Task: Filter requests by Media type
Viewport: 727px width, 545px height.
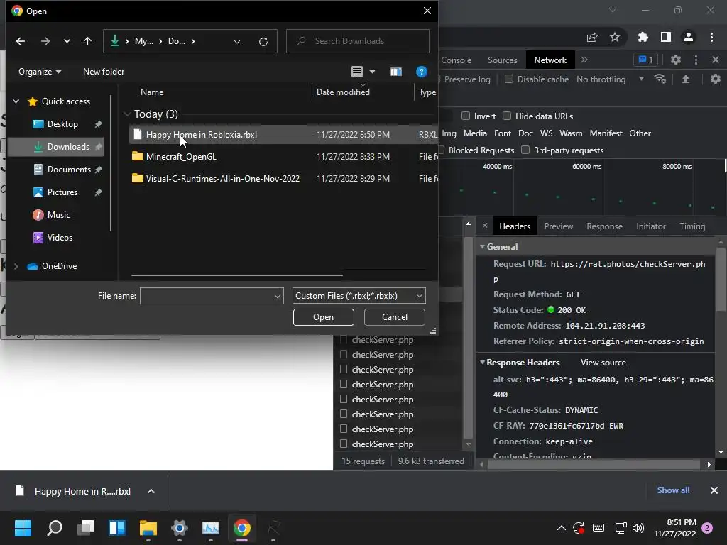Action: coord(475,133)
